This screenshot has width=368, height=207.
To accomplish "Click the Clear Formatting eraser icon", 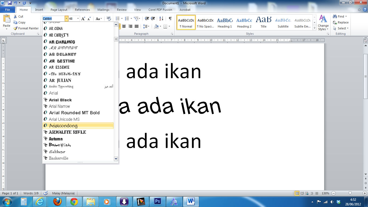I will tap(109, 19).
